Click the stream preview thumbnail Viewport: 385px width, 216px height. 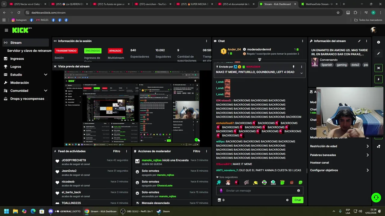[x=132, y=108]
